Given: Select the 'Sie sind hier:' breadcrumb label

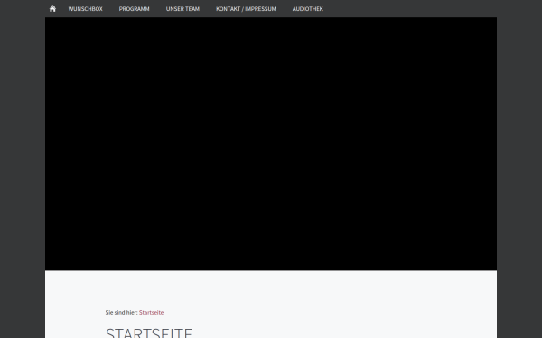Looking at the screenshot, I should coord(121,313).
